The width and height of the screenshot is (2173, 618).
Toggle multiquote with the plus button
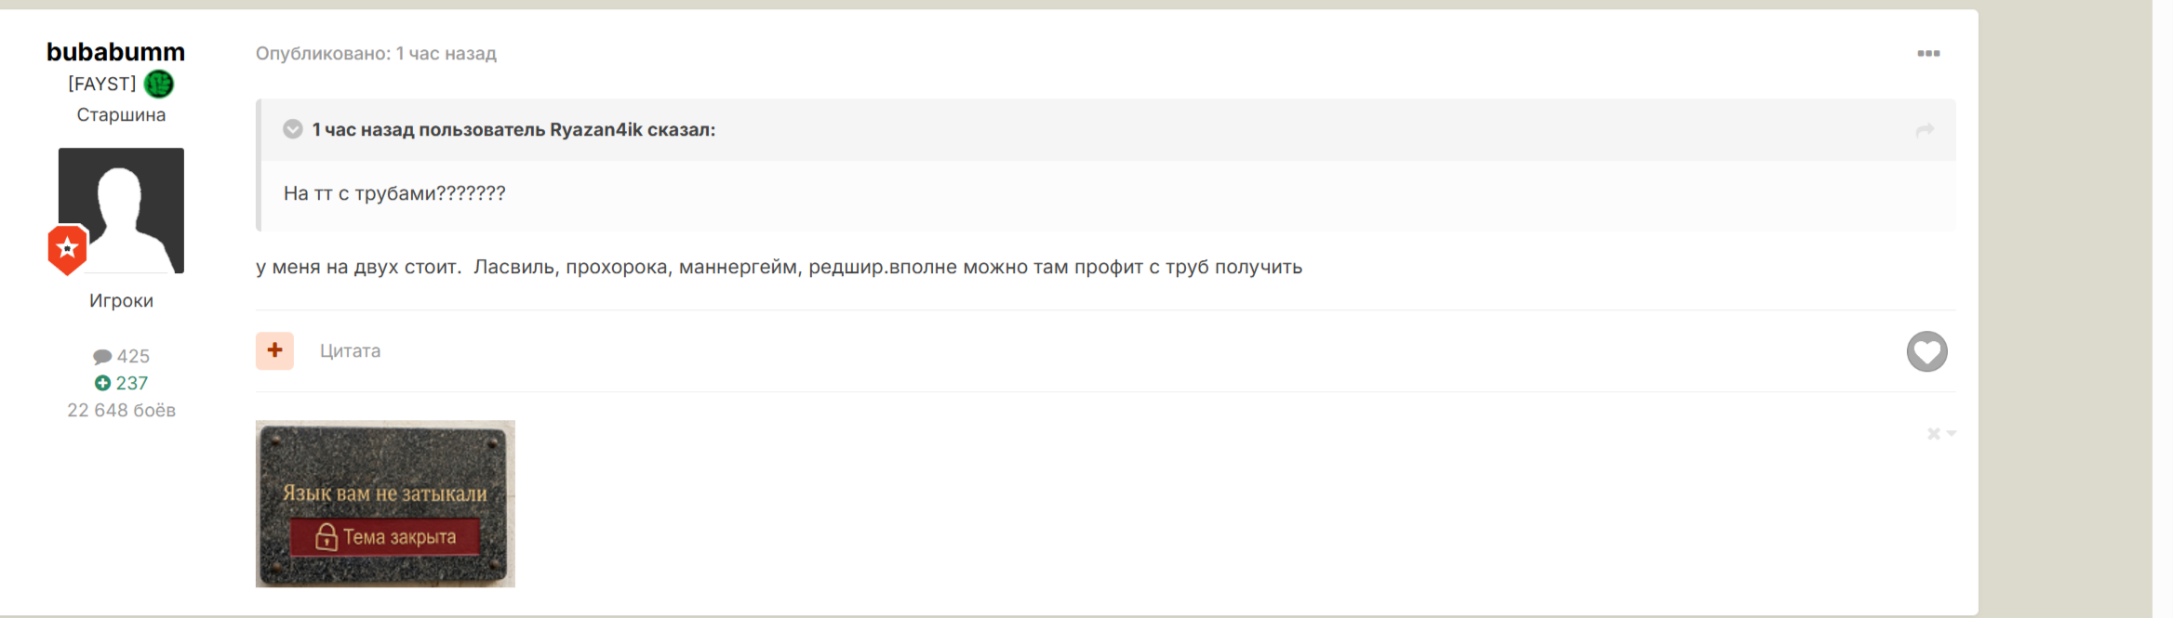274,350
